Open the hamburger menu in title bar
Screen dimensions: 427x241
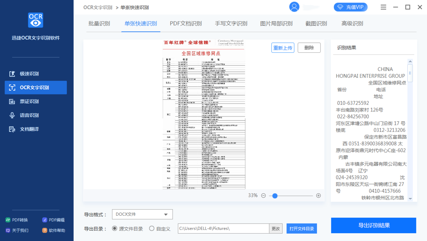(x=383, y=7)
